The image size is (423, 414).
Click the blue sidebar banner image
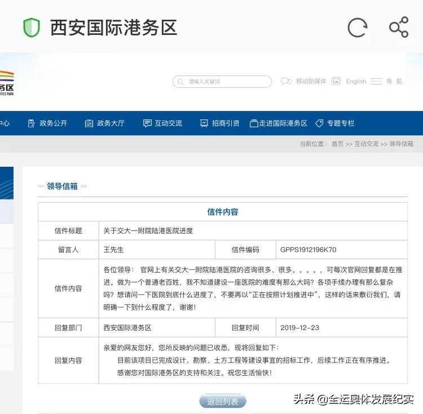pyautogui.click(x=7, y=183)
